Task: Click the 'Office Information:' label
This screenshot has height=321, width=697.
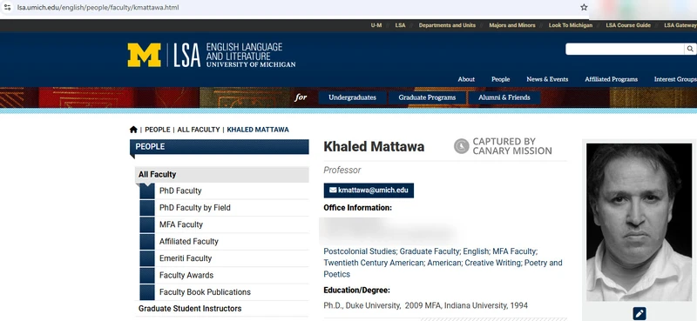Action: [358, 208]
